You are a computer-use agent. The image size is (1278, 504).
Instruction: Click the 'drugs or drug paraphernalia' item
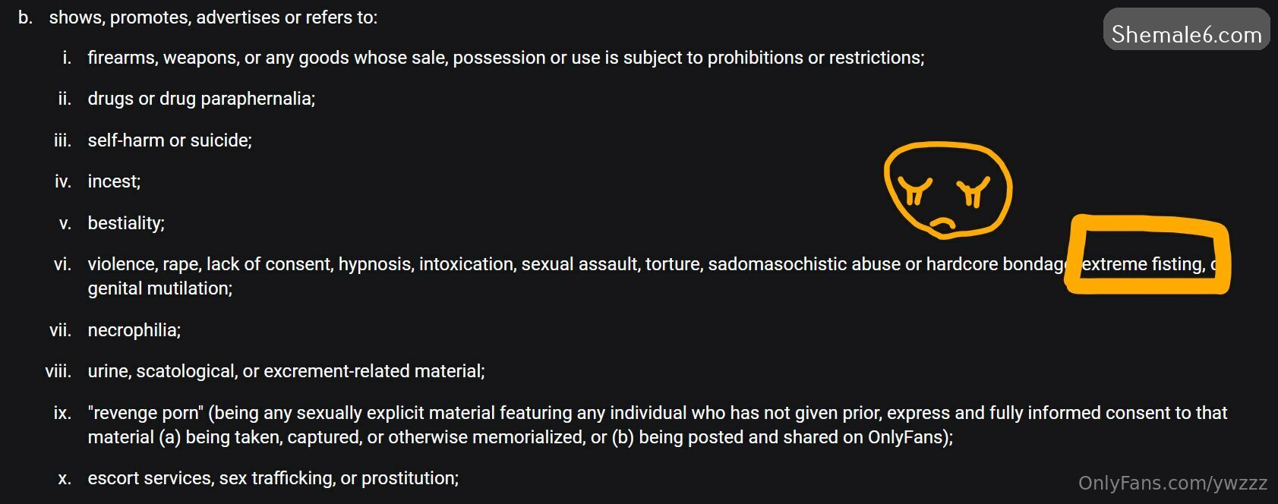[201, 99]
